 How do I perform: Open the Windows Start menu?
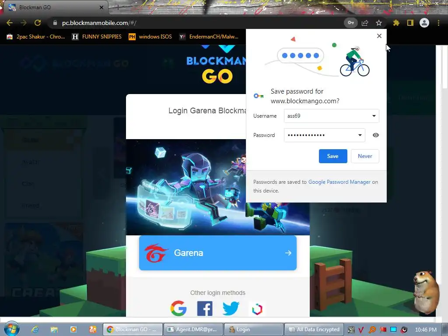click(x=11, y=329)
